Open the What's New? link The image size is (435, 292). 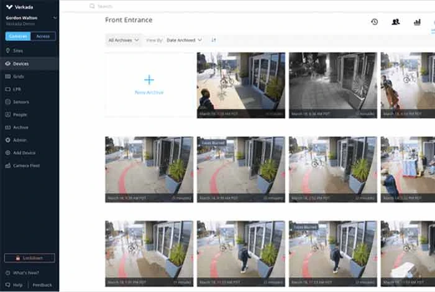(x=22, y=273)
